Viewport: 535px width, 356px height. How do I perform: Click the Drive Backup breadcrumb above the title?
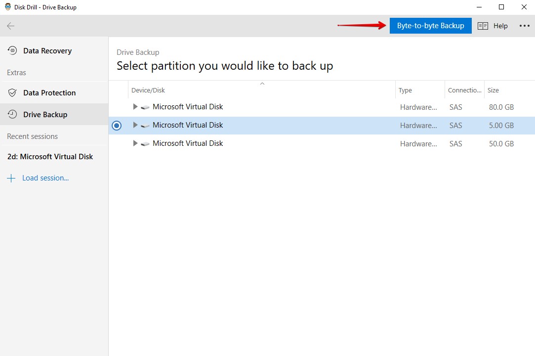(x=138, y=52)
